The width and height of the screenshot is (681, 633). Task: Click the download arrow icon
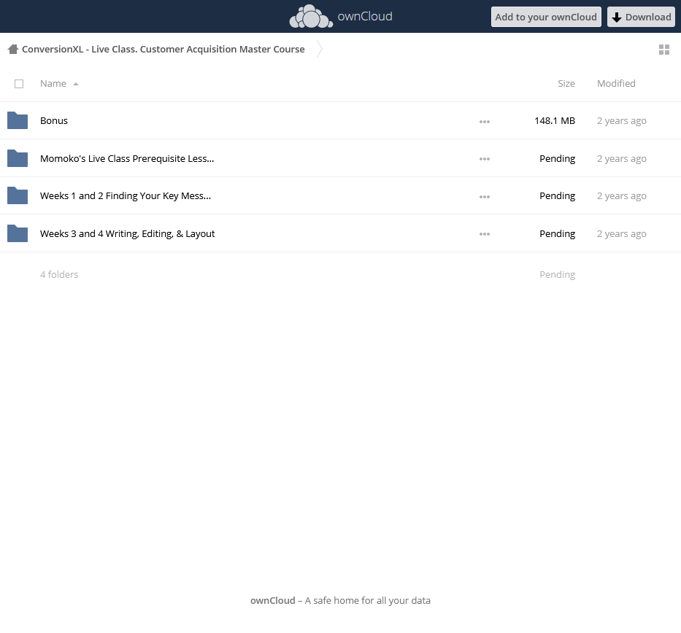coord(617,18)
